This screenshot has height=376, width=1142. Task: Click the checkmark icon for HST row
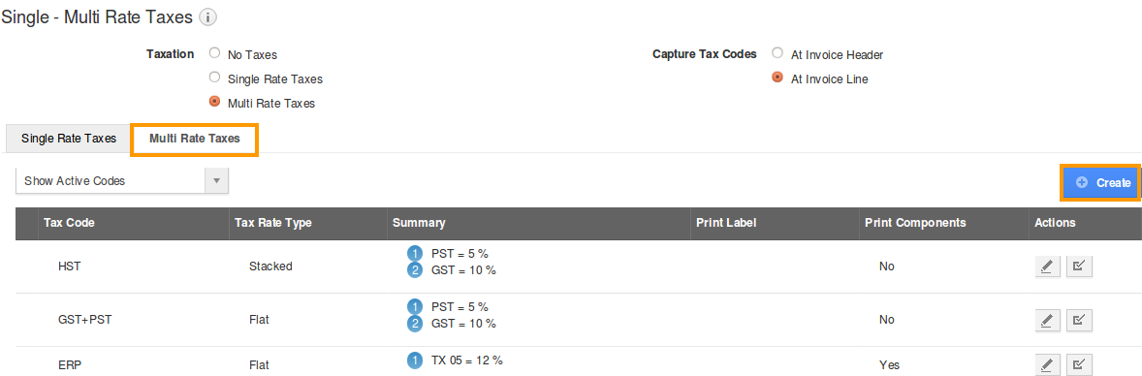click(x=1079, y=266)
